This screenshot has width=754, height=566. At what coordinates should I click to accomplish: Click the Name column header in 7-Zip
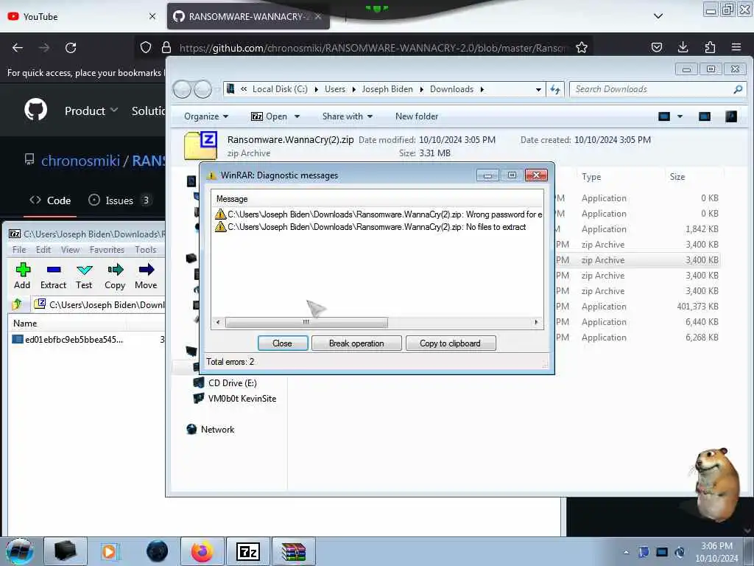coord(25,324)
